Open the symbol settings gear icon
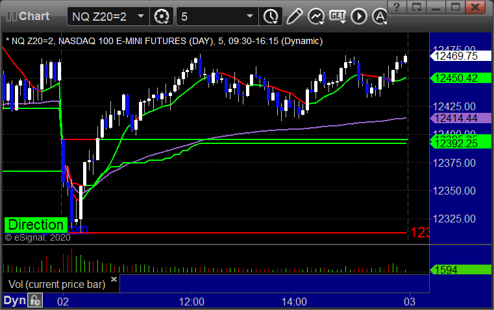 (161, 16)
